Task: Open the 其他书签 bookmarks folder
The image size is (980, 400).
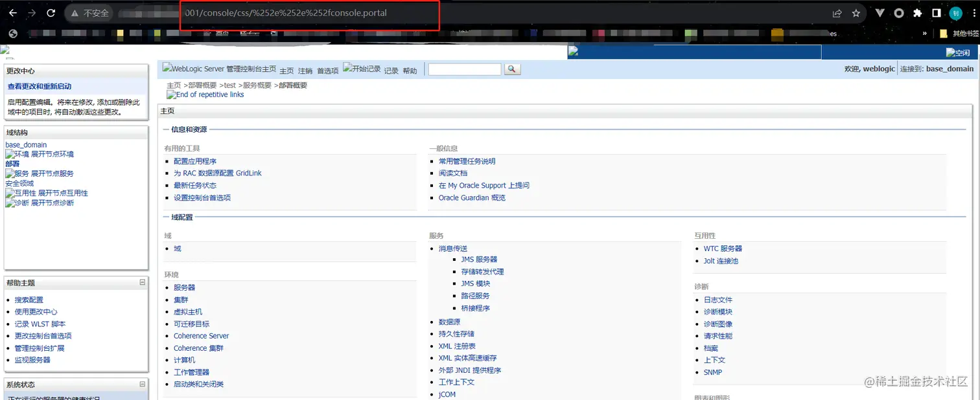Action: pyautogui.click(x=959, y=34)
